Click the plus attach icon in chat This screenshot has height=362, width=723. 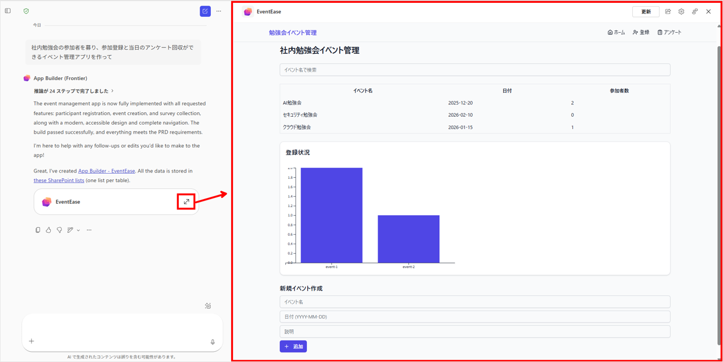[x=32, y=341]
